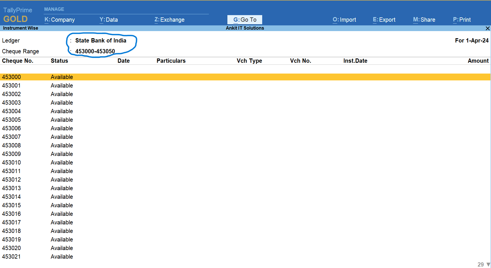Select cheque number 453012
Screen dimensions: 491x268
(x=11, y=180)
